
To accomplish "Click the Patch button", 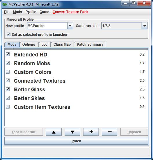I will pos(76,141).
